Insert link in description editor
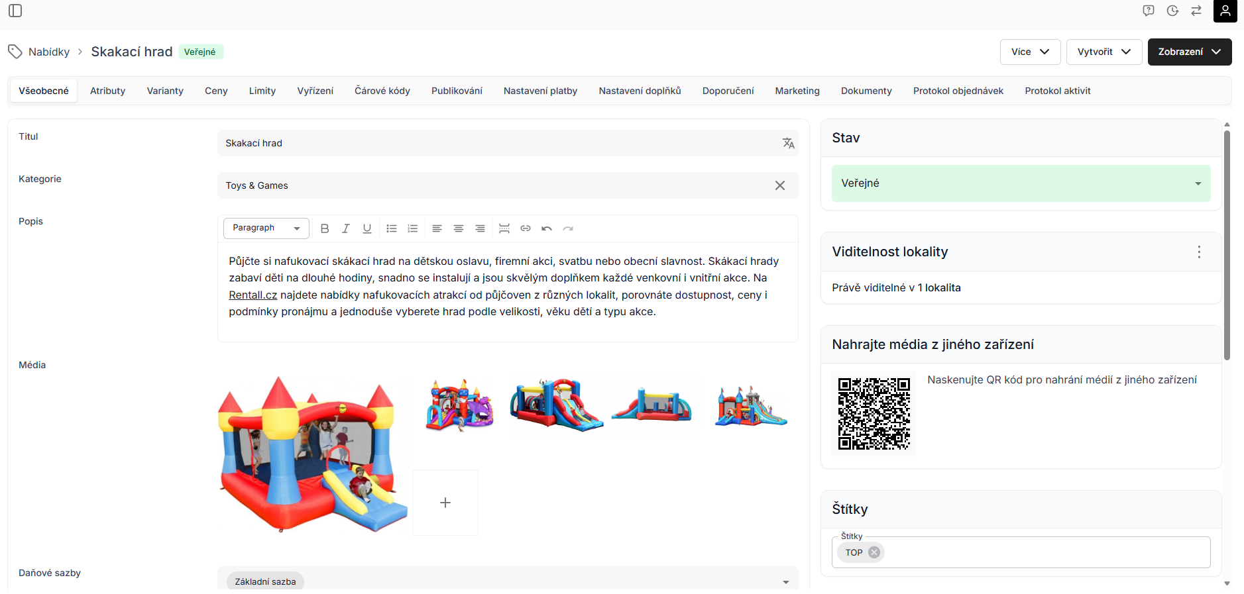Viewport: 1244px width, 594px height. coord(526,228)
